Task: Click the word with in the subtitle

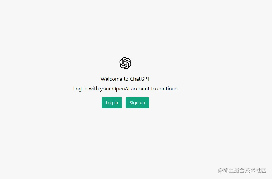Action: pos(94,89)
